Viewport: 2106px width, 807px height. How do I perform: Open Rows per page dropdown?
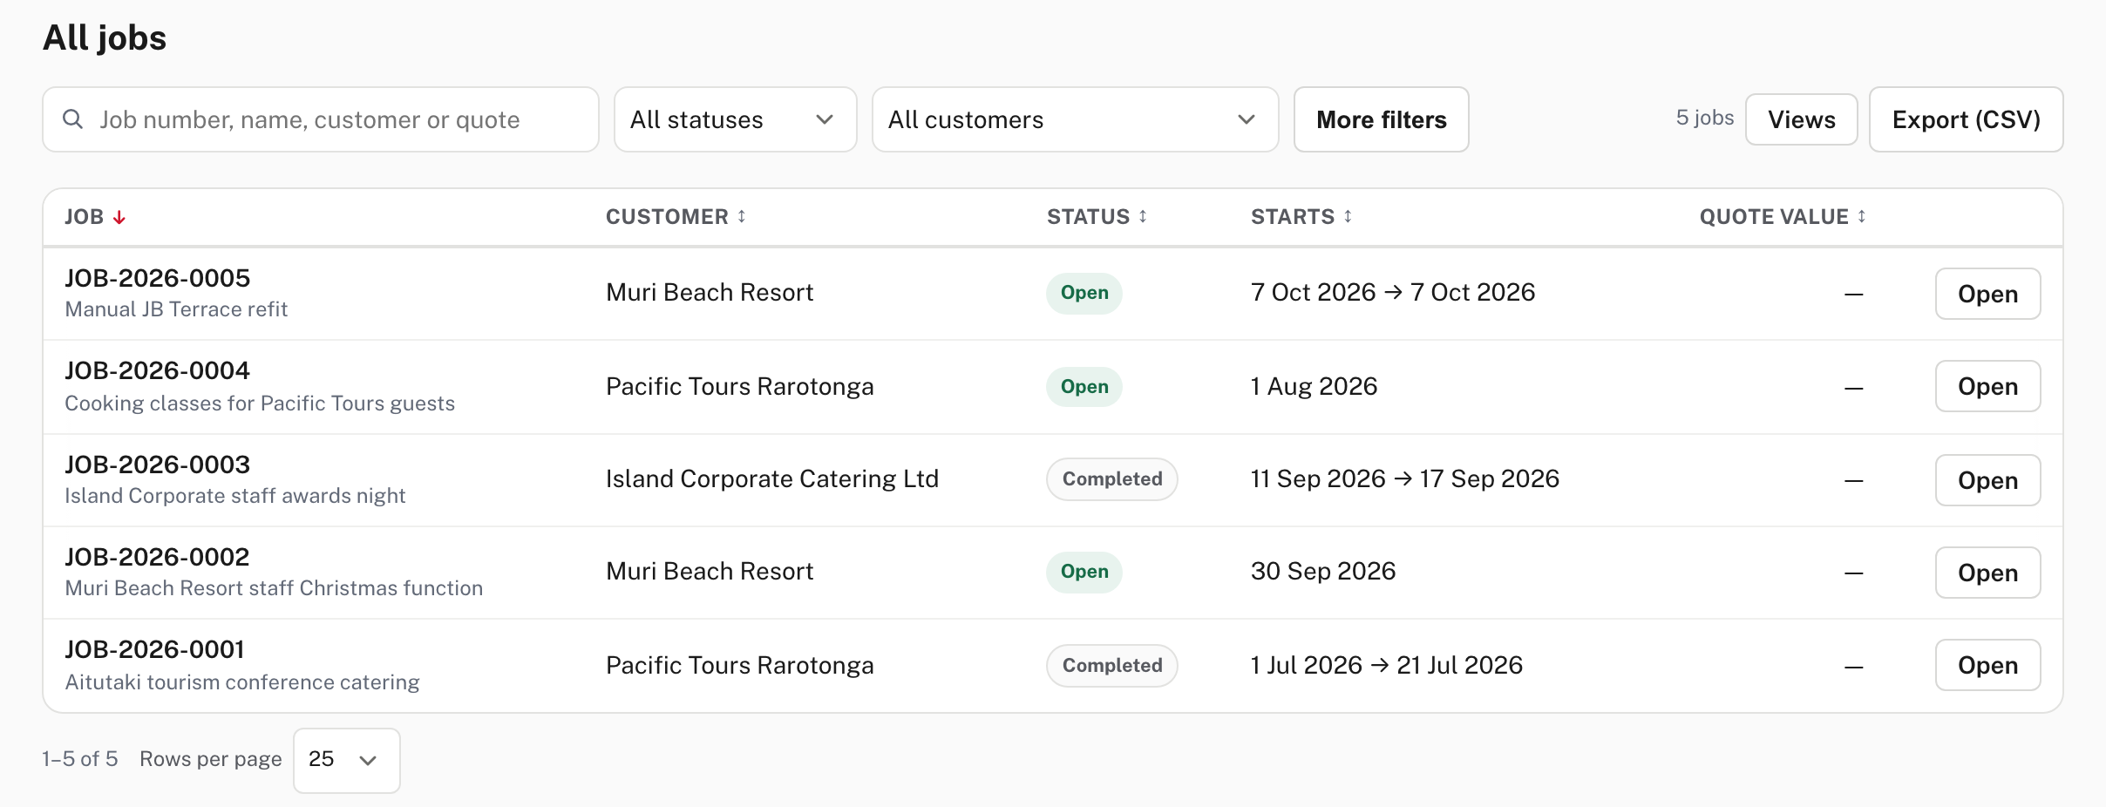coord(347,760)
